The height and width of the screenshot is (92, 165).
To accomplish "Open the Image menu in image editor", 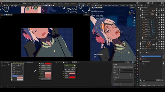I will coord(15,5).
